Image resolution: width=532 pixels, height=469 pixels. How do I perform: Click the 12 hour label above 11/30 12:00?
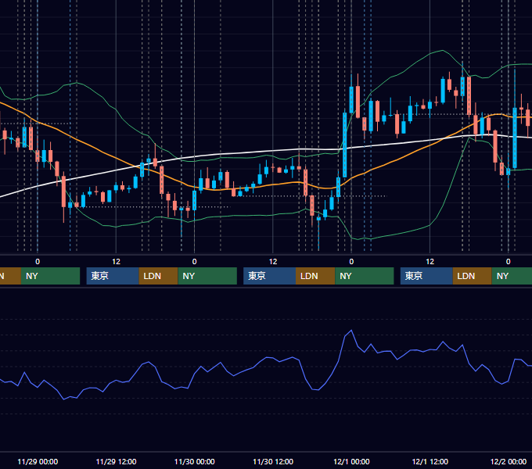click(273, 262)
